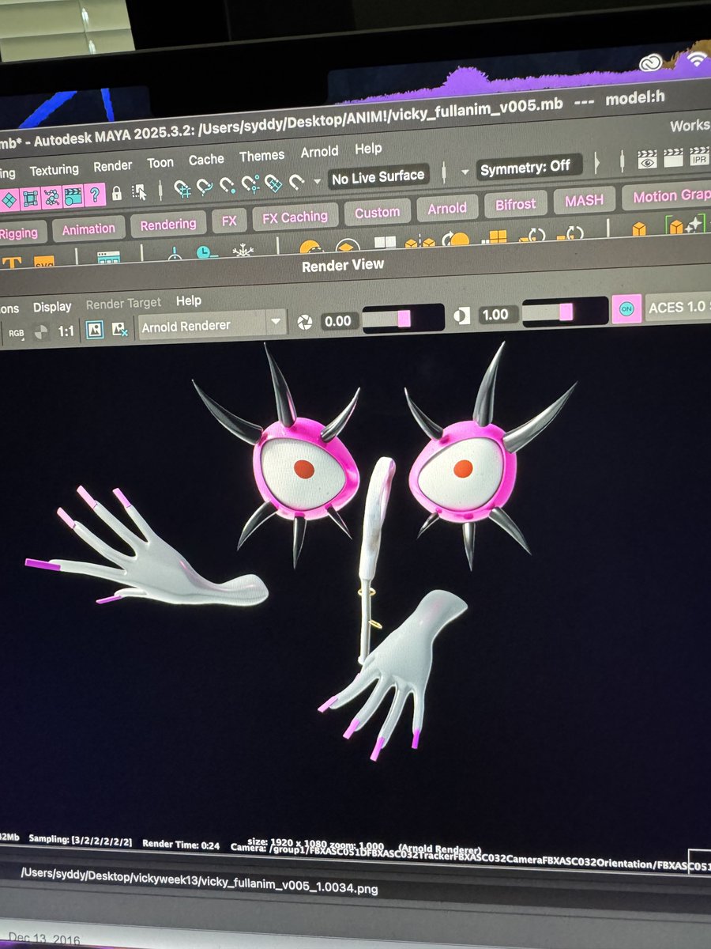Click the pink question mark selection mask icon
This screenshot has height=949, width=711.
(x=95, y=195)
